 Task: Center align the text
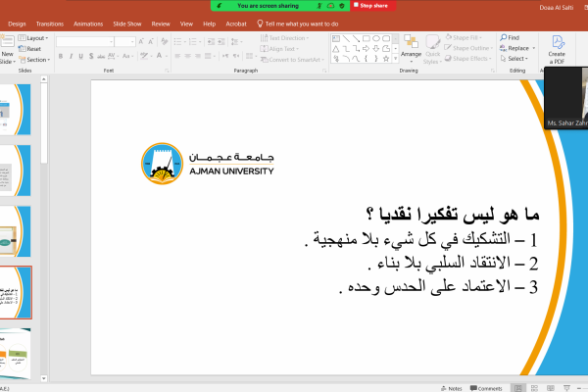[x=187, y=56]
